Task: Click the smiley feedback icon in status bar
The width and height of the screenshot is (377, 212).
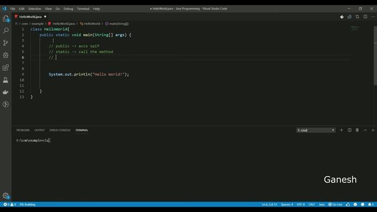Action: pyautogui.click(x=363, y=204)
